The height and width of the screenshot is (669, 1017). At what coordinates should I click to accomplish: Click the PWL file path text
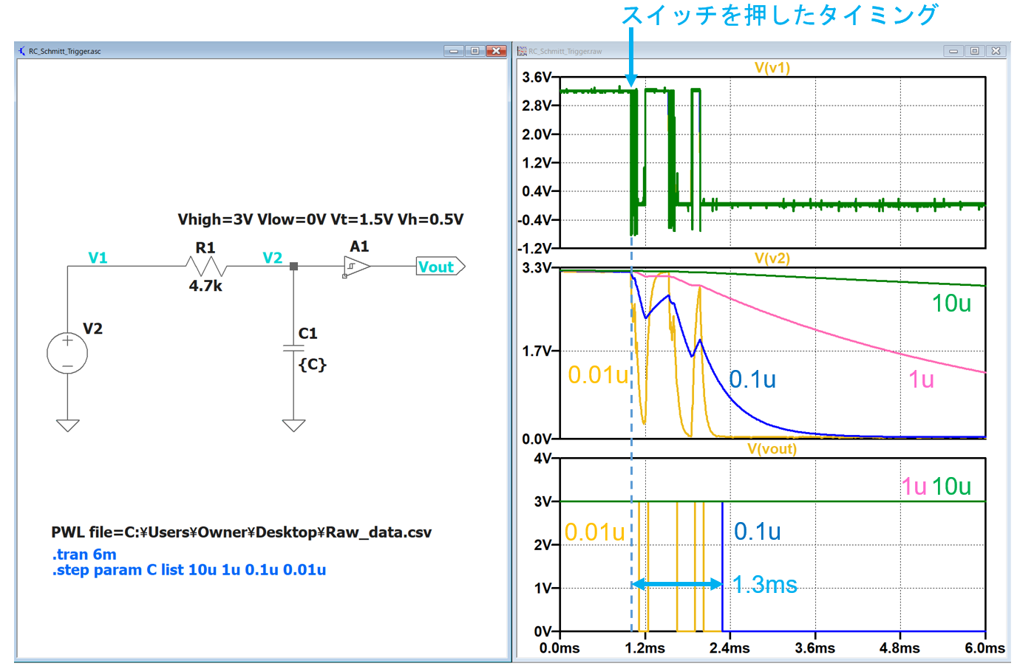point(241,532)
